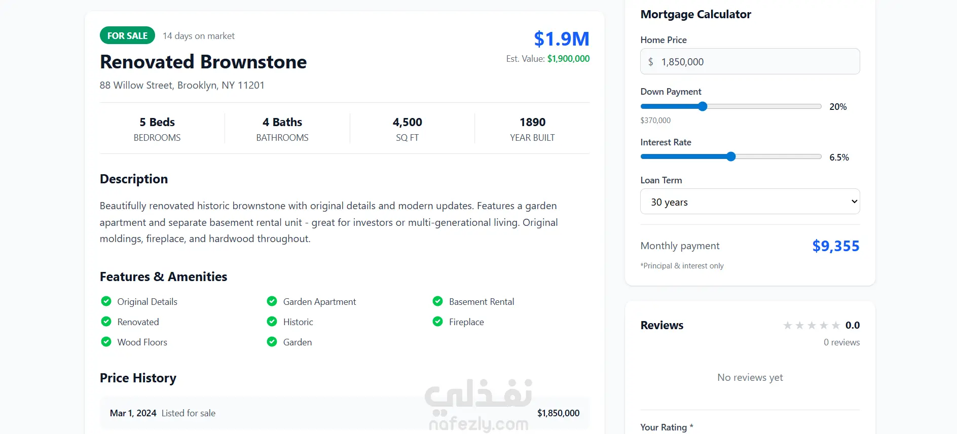The height and width of the screenshot is (434, 957).
Task: Open the Loan Term dropdown showing 30 years
Action: [750, 202]
